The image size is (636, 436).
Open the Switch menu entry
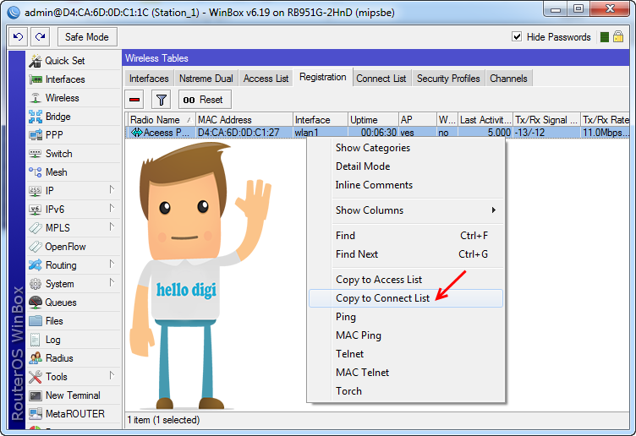(74, 154)
